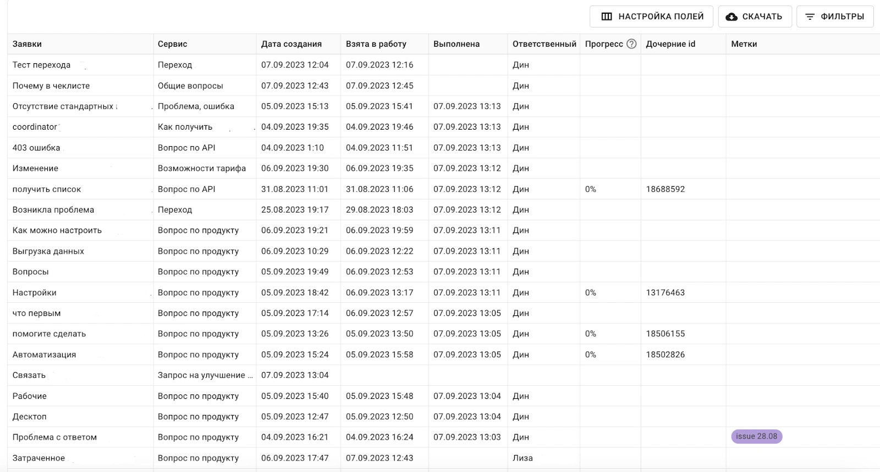Viewport: 880px width, 472px height.
Task: Select the issue 28.08 purple tag
Action: click(x=756, y=436)
